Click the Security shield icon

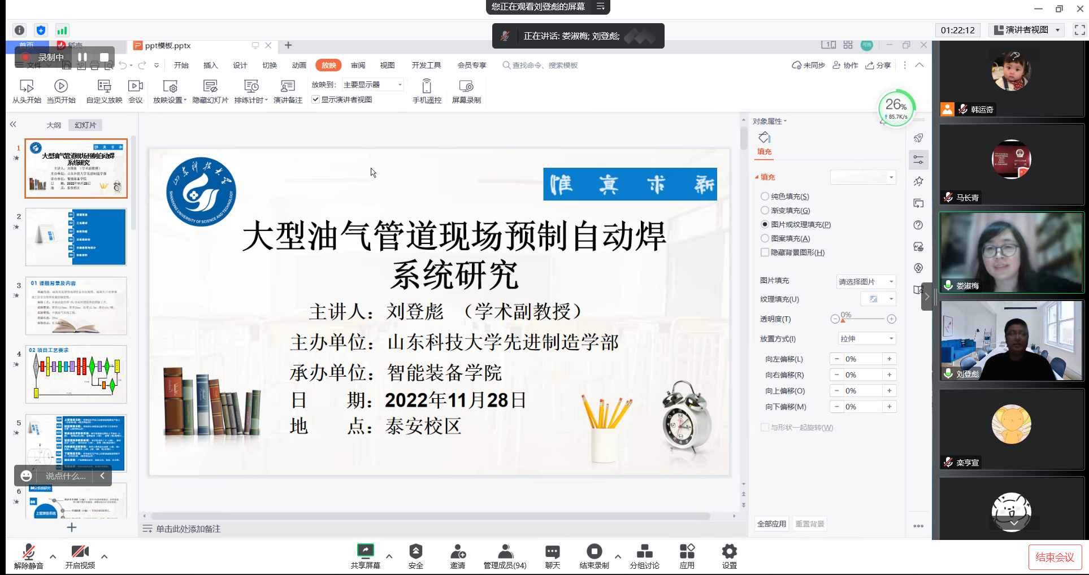pyautogui.click(x=415, y=551)
